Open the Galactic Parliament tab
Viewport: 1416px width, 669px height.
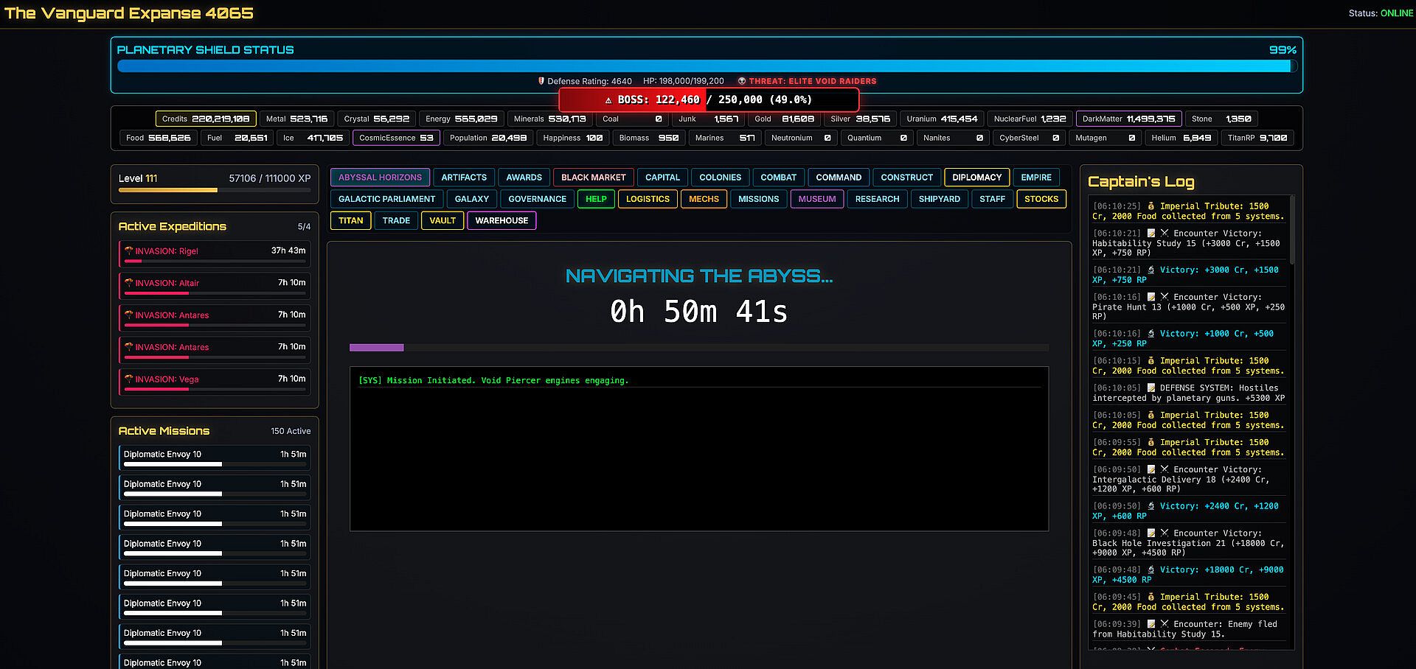(x=386, y=199)
